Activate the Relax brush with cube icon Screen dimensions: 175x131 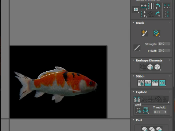click(x=157, y=33)
